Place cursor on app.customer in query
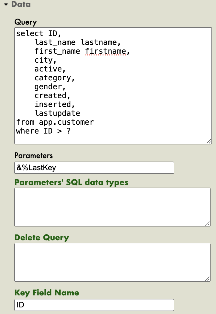Image resolution: width=216 pixels, height=314 pixels. point(66,122)
